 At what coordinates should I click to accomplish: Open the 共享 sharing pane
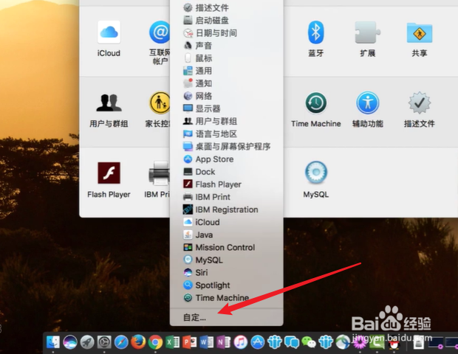[x=420, y=33]
